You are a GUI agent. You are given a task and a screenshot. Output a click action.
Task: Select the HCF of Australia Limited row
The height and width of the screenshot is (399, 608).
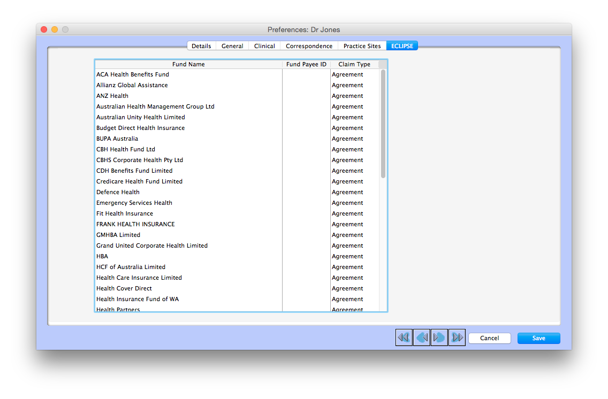[x=187, y=267]
